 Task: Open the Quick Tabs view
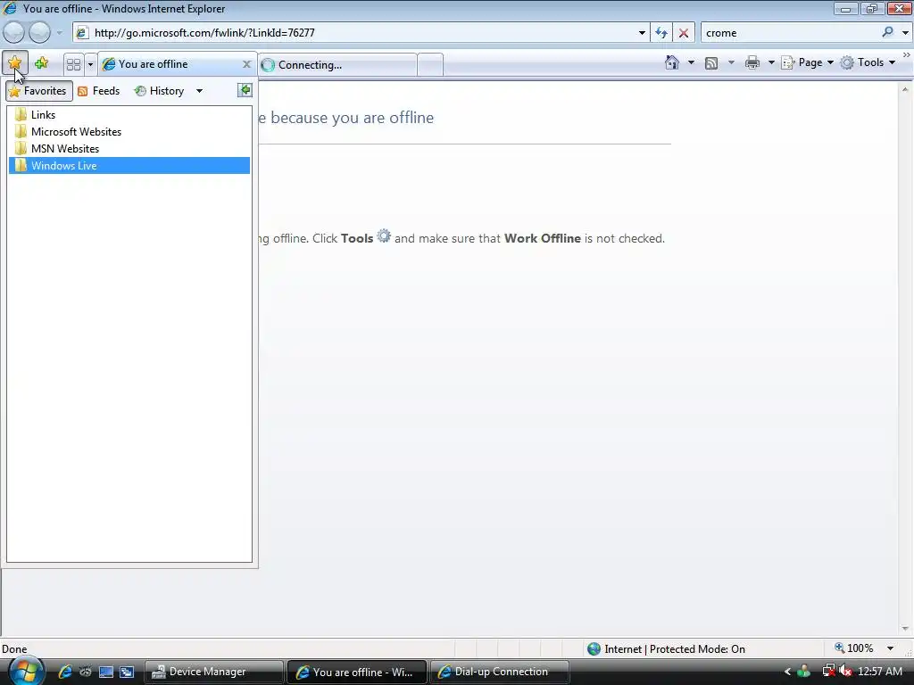coord(73,64)
